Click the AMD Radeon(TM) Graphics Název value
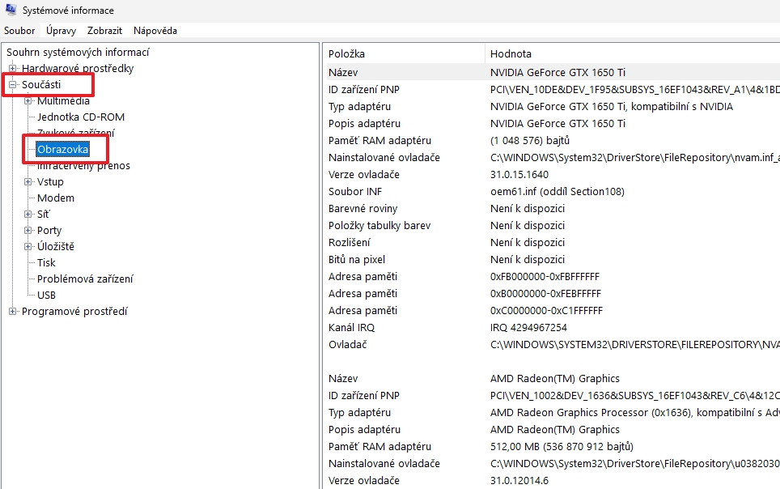The image size is (780, 489). tap(554, 378)
